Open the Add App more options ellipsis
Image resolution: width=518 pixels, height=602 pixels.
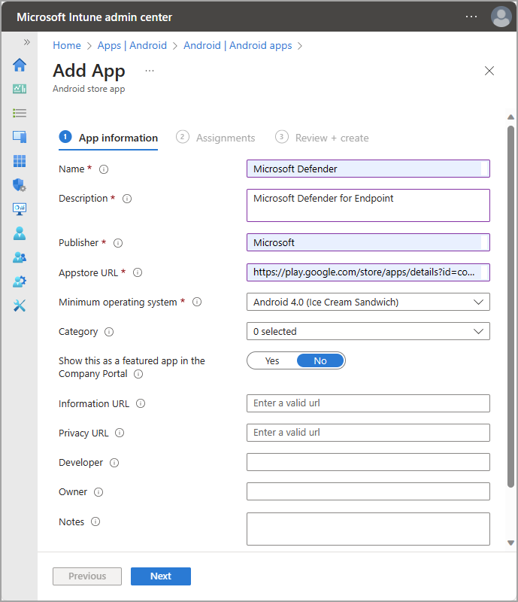(x=150, y=71)
